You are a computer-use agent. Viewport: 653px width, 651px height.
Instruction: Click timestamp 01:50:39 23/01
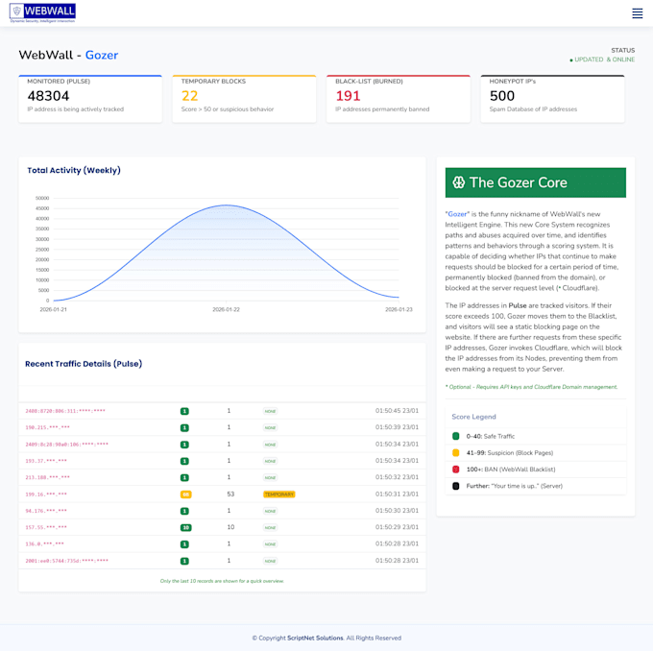tap(397, 427)
